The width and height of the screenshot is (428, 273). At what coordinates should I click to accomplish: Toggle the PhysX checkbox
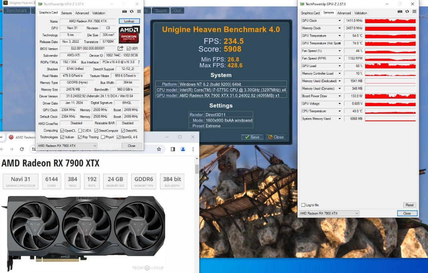tap(103, 137)
